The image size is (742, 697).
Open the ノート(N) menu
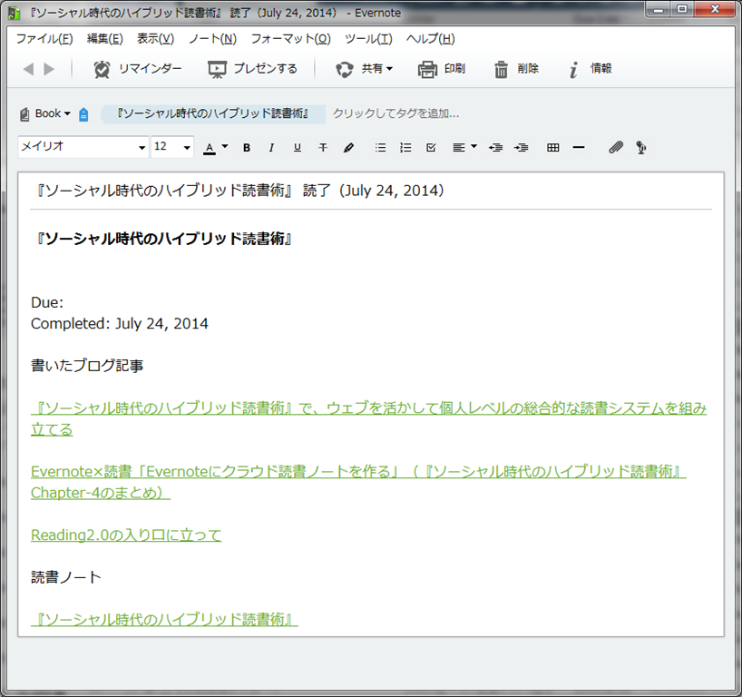tap(212, 39)
